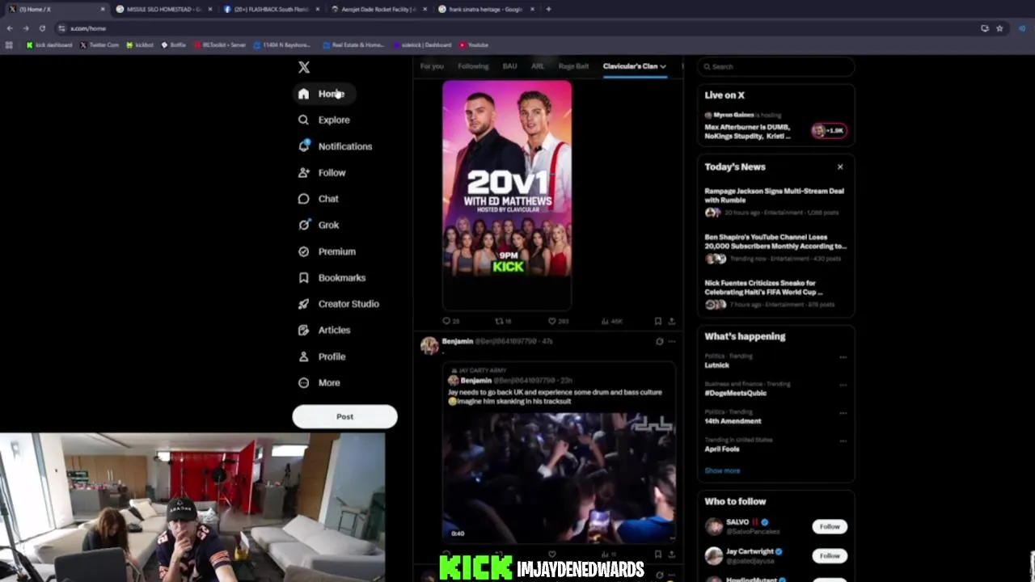Follow the SALVO account
This screenshot has height=582, width=1035.
(830, 526)
